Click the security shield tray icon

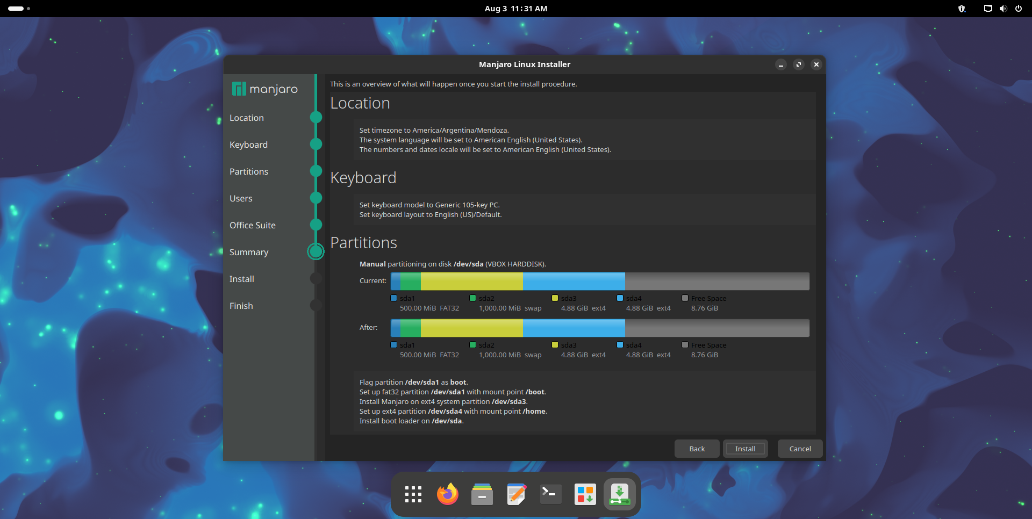coord(962,9)
